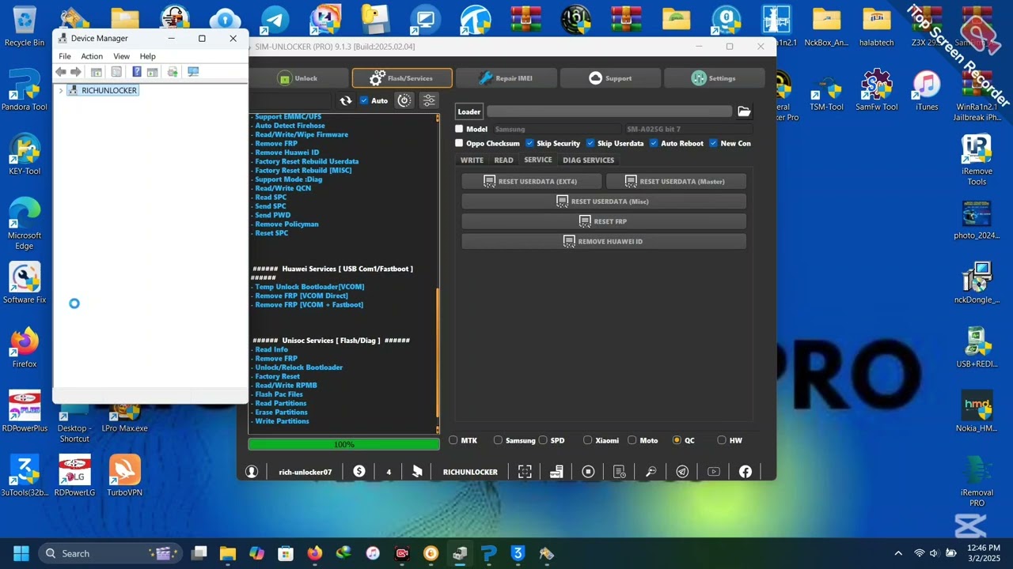1013x569 pixels.
Task: Select the MTK radio button
Action: pyautogui.click(x=453, y=440)
